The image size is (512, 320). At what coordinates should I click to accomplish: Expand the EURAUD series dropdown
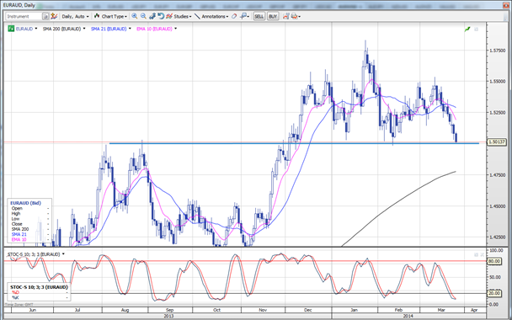36,29
